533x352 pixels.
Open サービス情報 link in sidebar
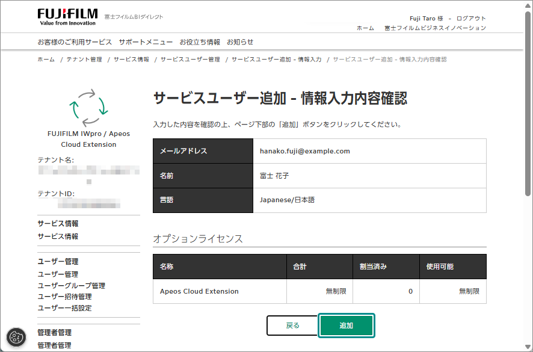(58, 236)
